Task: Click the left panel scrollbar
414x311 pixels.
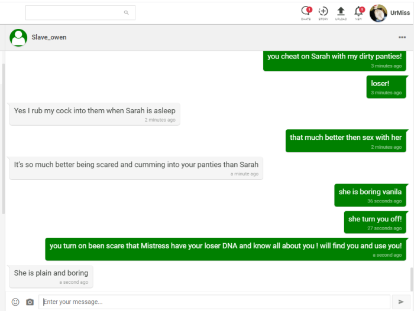Action: [2, 136]
